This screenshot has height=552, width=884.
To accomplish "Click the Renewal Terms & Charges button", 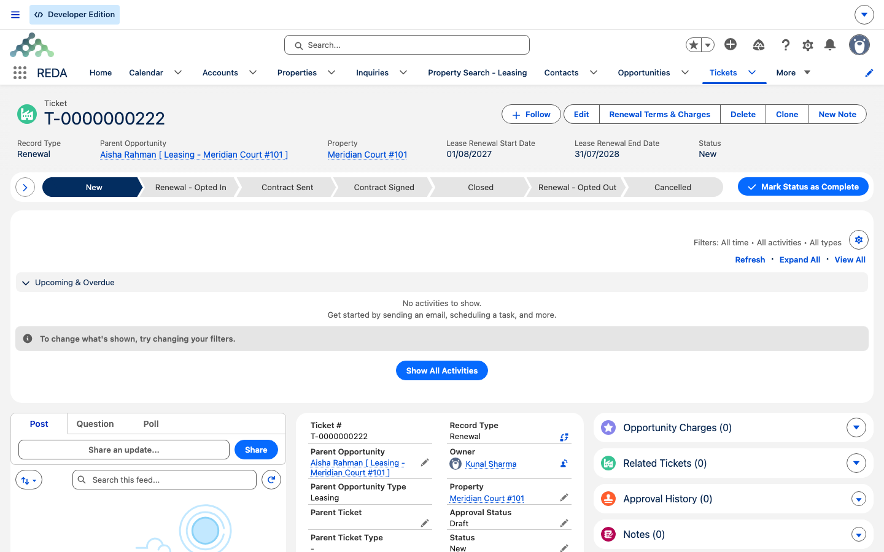I will tap(660, 114).
